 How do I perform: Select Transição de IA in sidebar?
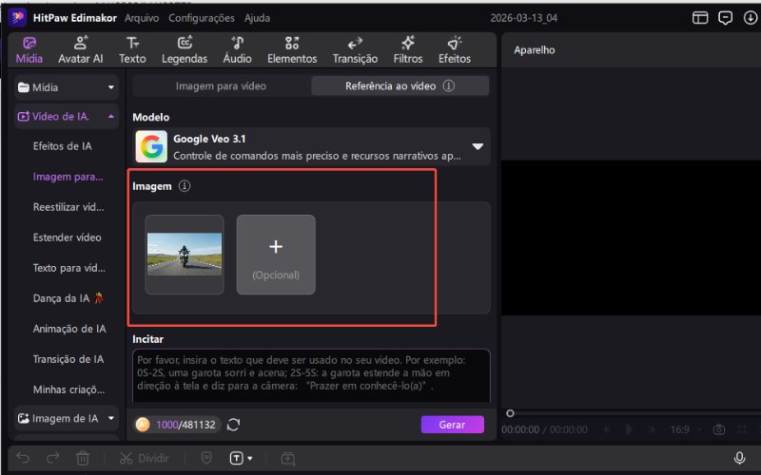68,359
